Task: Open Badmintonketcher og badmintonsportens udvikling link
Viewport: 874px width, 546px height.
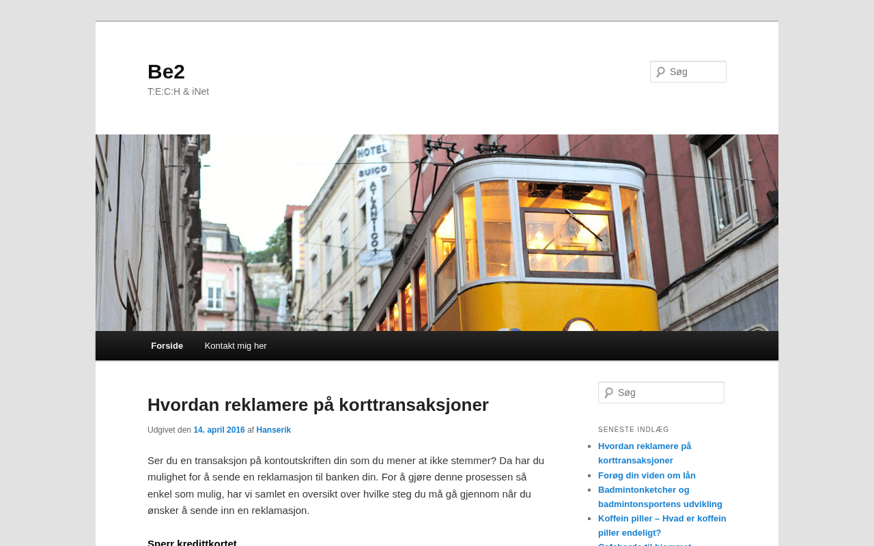Action: point(660,497)
